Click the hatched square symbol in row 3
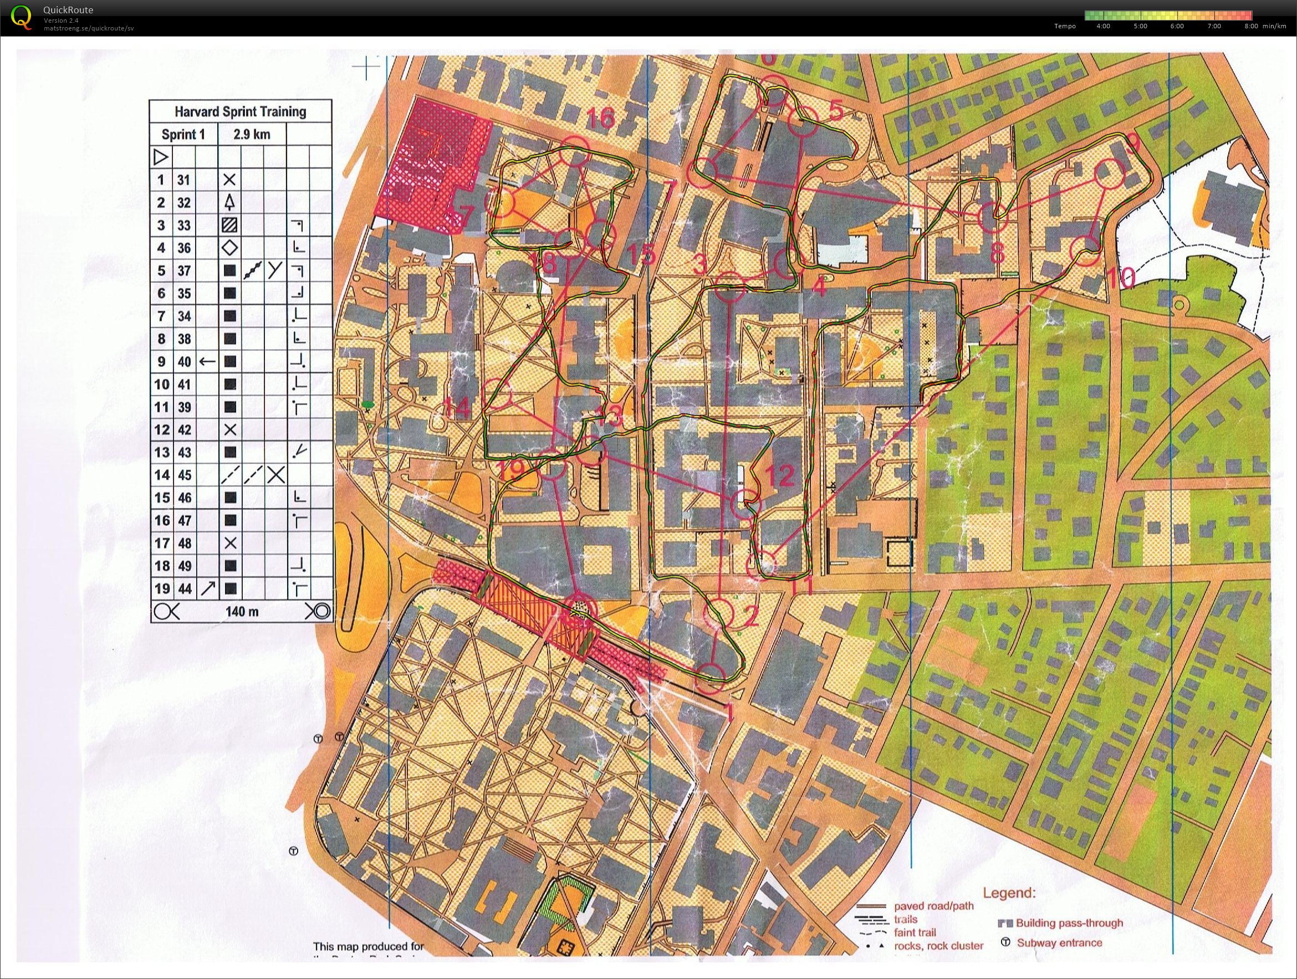The image size is (1297, 979). click(230, 225)
